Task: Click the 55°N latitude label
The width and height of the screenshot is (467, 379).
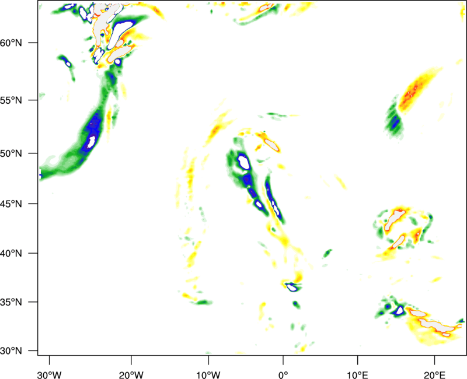Action: pos(11,100)
